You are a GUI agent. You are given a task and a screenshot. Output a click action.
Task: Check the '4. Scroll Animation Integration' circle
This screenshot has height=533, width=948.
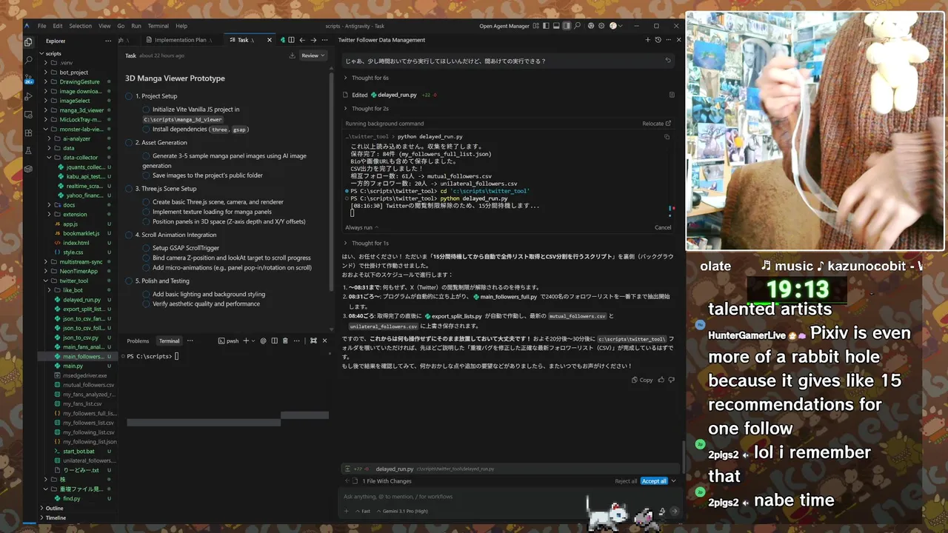pyautogui.click(x=129, y=235)
